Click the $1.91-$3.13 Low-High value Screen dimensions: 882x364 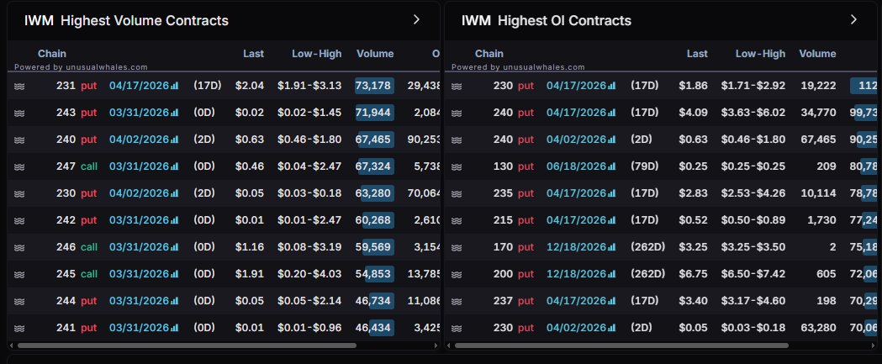(x=309, y=86)
